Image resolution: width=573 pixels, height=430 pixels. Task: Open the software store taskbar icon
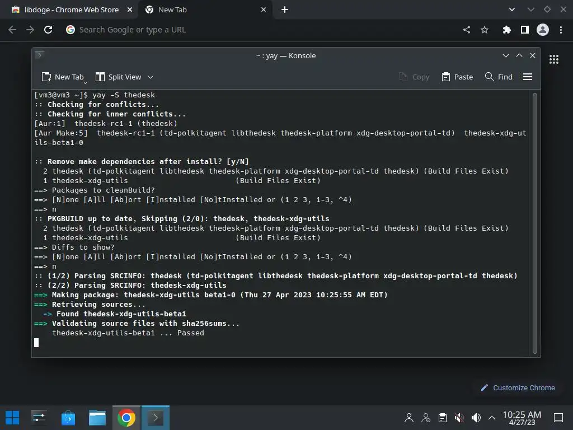68,418
